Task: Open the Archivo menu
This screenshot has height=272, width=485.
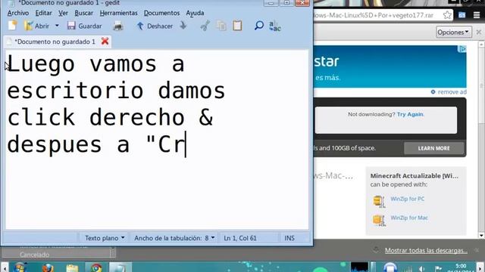Action: (x=18, y=13)
